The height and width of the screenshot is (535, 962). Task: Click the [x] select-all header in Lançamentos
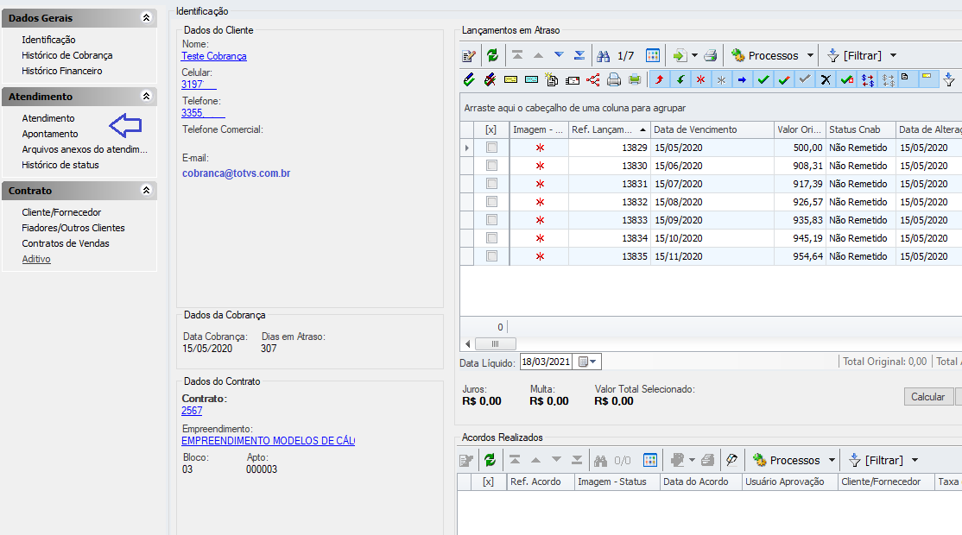pyautogui.click(x=490, y=129)
